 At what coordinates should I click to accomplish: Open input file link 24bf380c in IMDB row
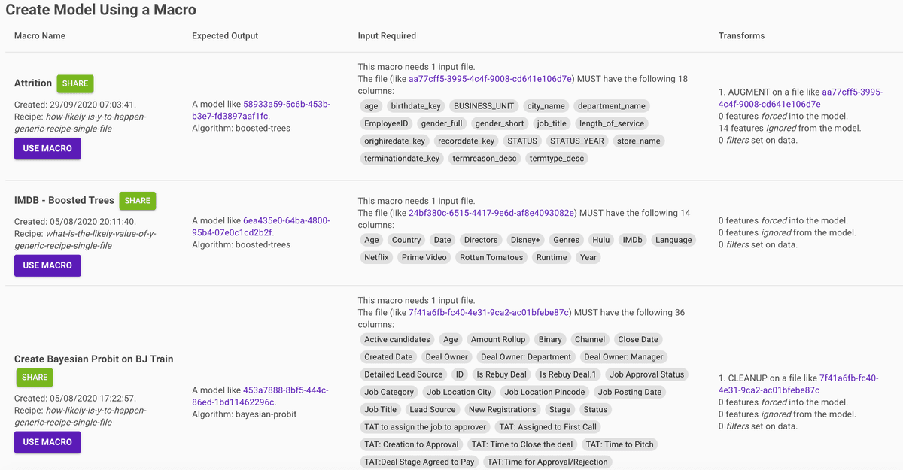tap(491, 213)
